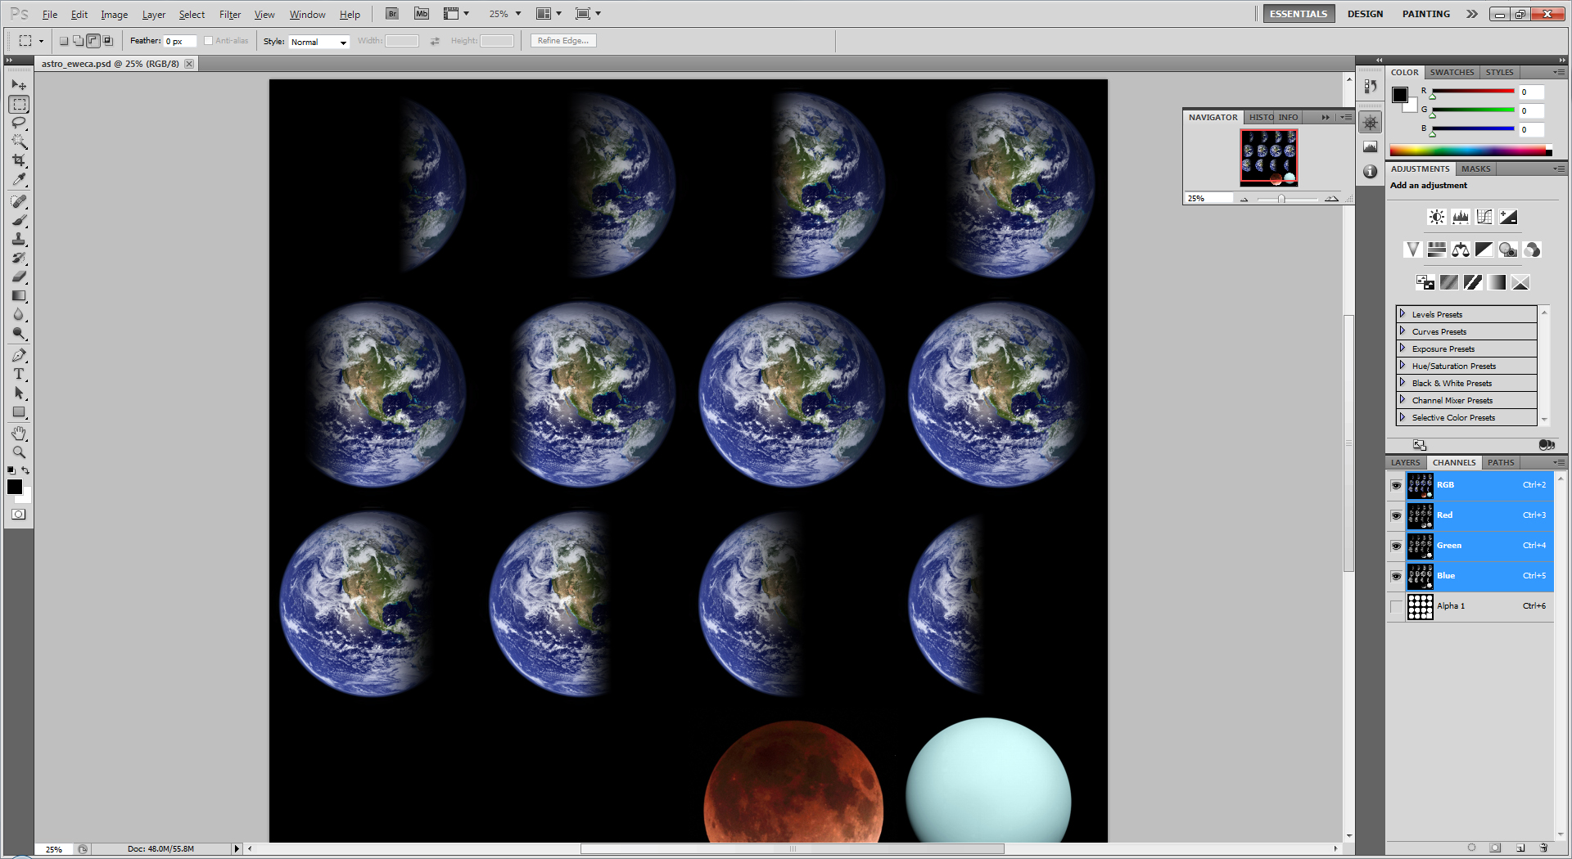Select the Blur tool
This screenshot has width=1572, height=859.
pos(19,314)
